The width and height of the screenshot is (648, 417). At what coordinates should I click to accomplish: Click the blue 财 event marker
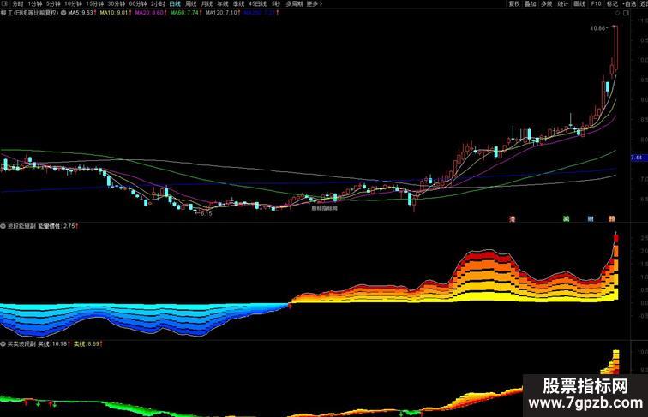[591, 219]
